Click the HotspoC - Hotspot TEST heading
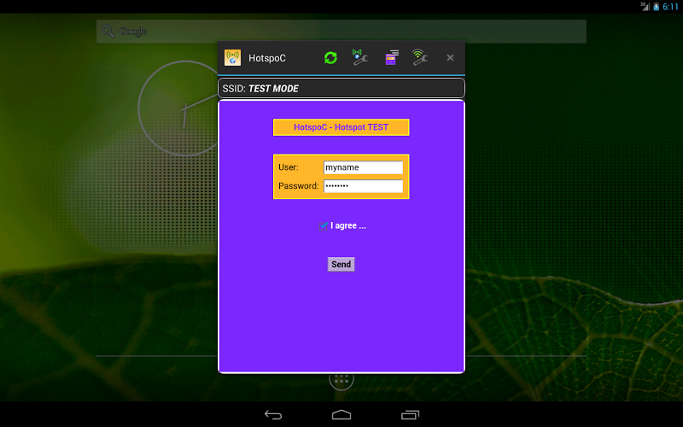 coord(341,127)
